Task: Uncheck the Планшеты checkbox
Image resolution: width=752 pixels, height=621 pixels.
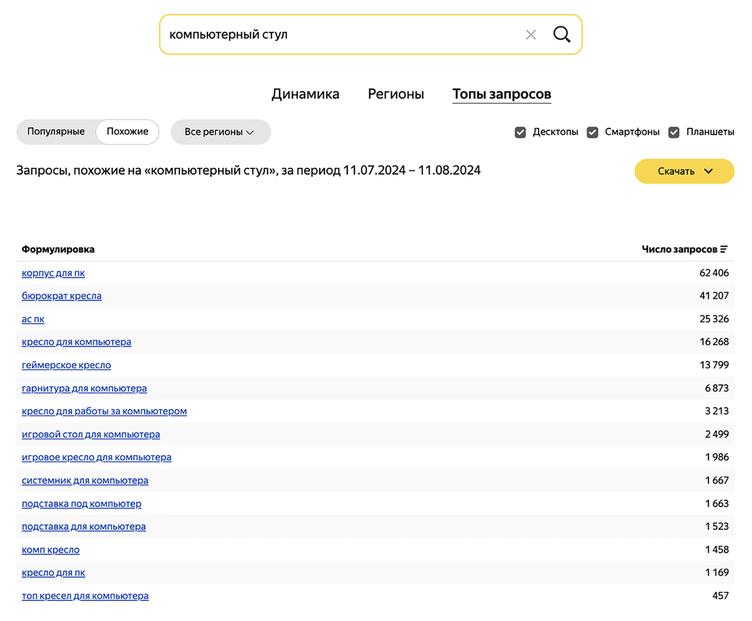Action: pos(674,132)
